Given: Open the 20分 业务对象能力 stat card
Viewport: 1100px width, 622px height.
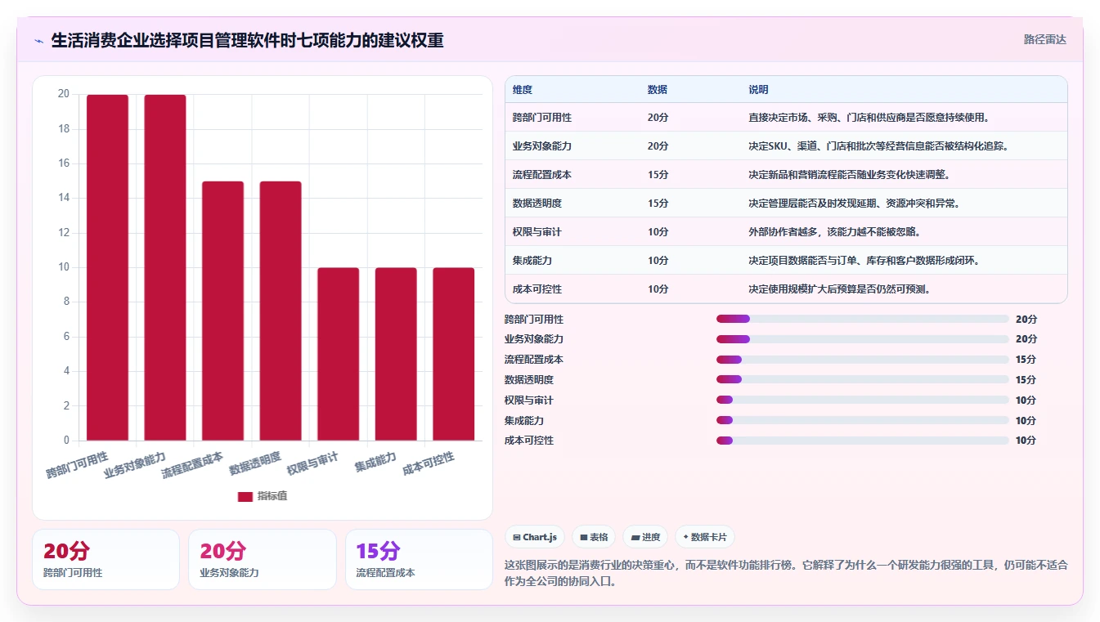Looking at the screenshot, I should [x=262, y=559].
